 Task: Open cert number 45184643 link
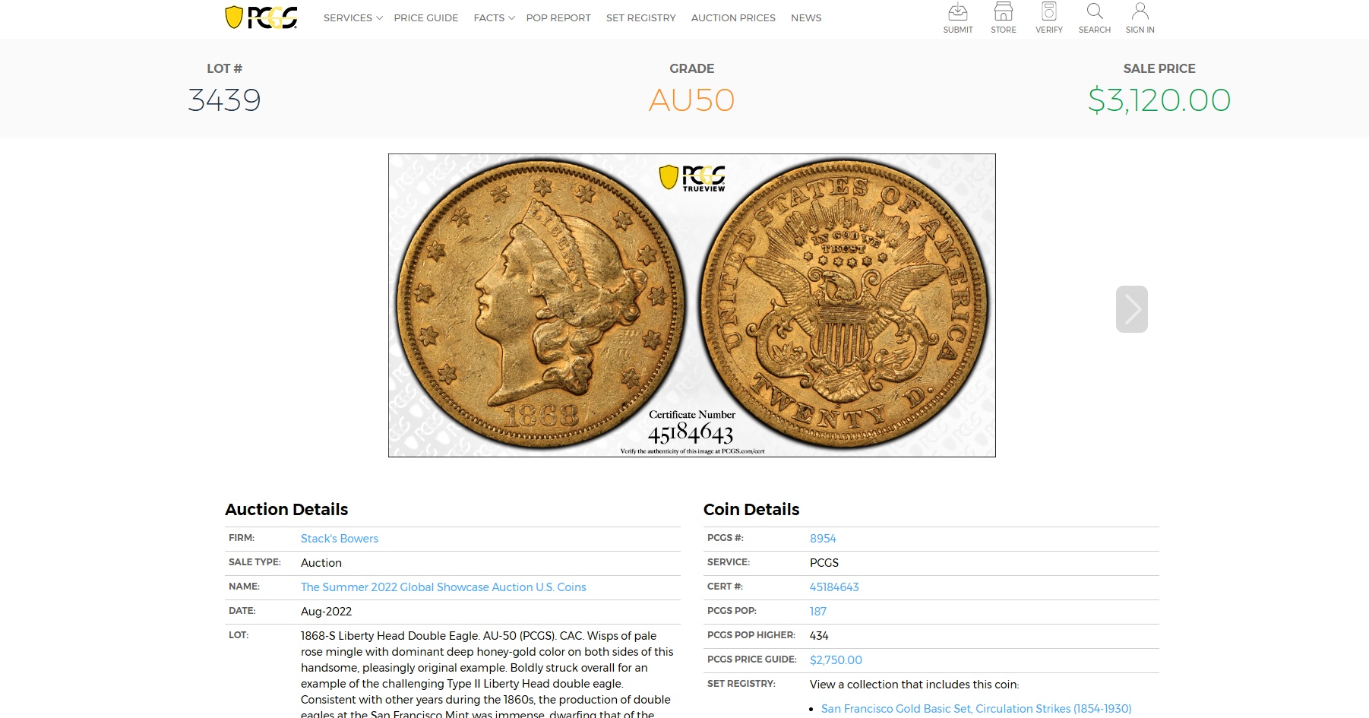point(834,587)
